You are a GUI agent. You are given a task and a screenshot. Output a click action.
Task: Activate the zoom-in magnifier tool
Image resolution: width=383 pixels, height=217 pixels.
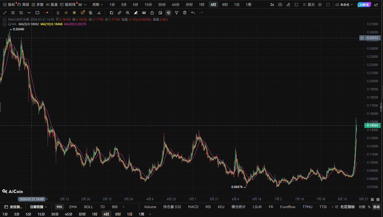point(128,13)
